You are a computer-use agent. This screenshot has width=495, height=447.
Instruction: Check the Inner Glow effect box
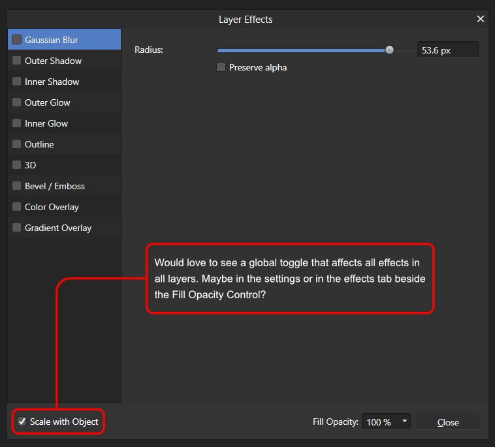click(17, 123)
